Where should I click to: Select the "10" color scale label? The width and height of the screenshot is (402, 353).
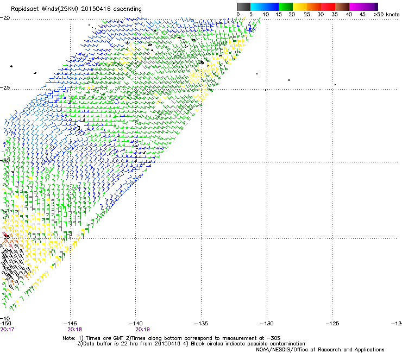(x=266, y=14)
